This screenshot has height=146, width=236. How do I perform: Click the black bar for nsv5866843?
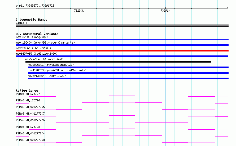(x=118, y=62)
